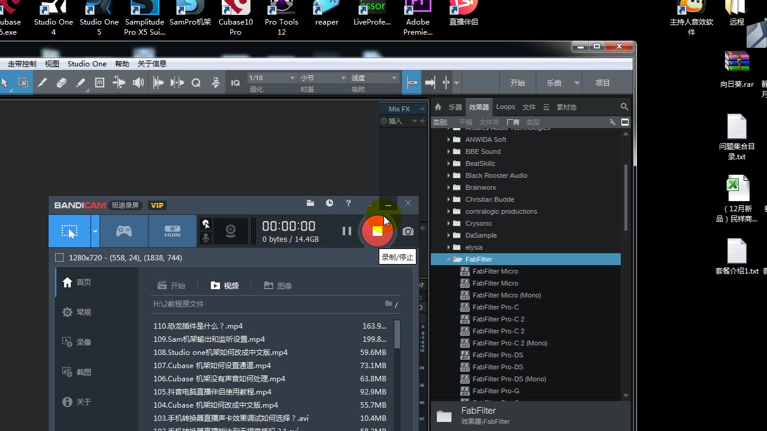Open the dropdown arrow in the 插入 inserts header
This screenshot has width=767, height=431.
click(x=413, y=121)
